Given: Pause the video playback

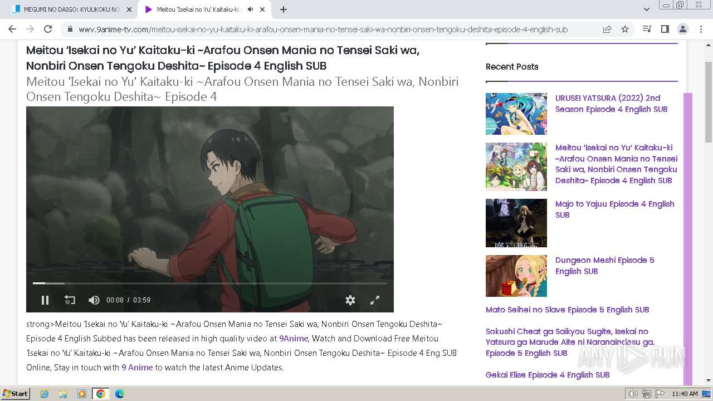Looking at the screenshot, I should pos(45,300).
